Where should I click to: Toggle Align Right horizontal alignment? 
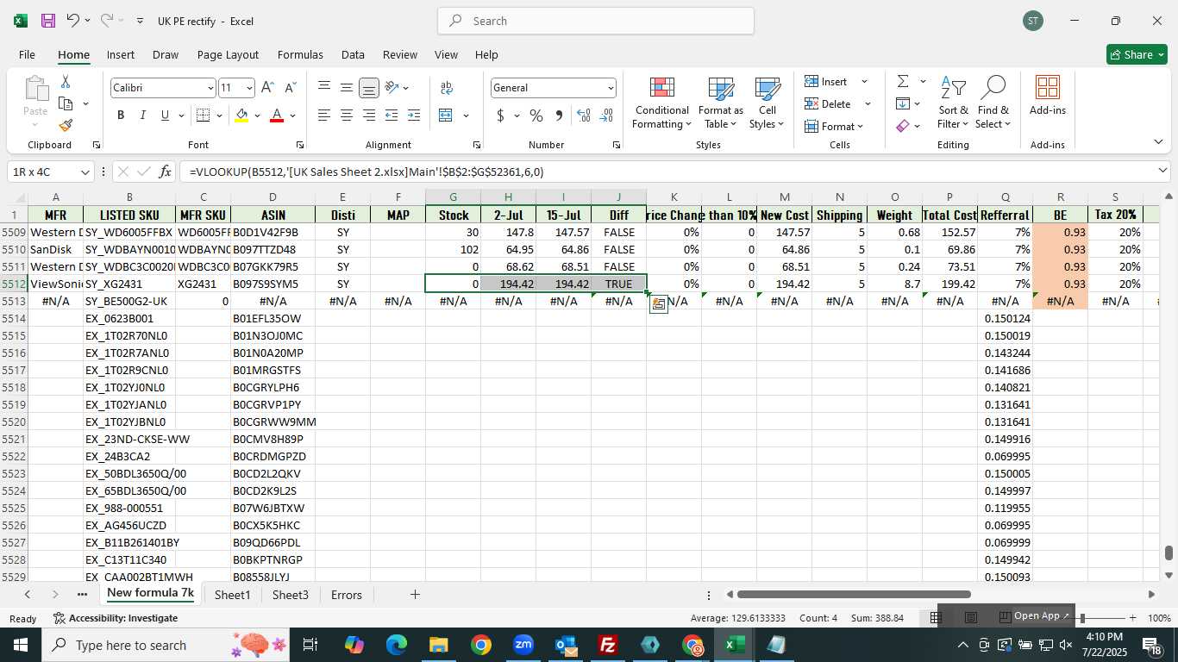tap(369, 116)
